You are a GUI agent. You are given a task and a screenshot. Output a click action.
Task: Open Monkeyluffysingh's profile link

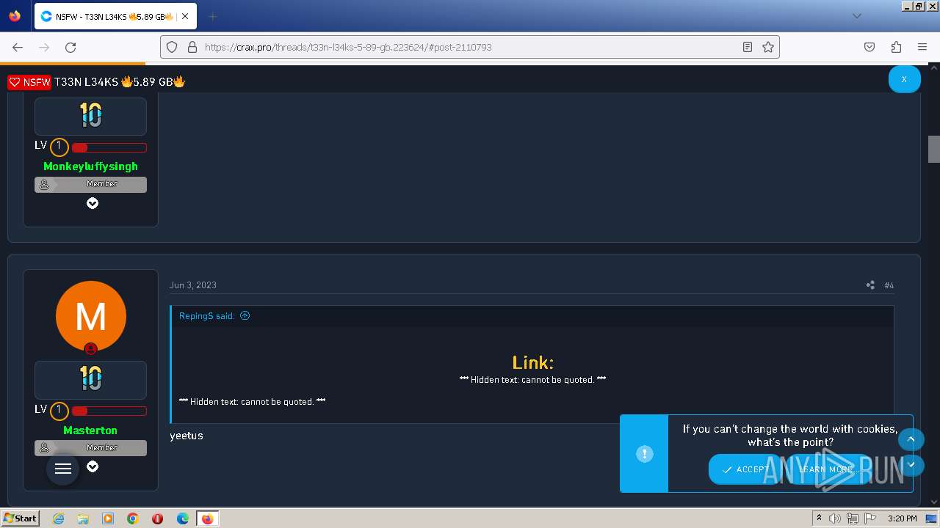[x=90, y=166]
